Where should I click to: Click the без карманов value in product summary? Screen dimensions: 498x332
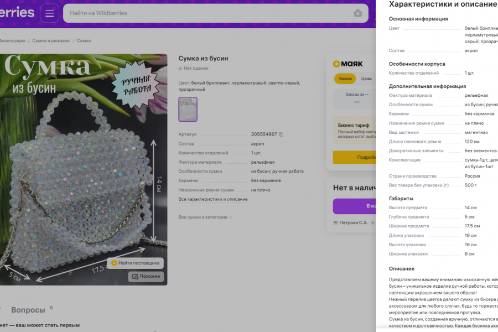(x=266, y=180)
